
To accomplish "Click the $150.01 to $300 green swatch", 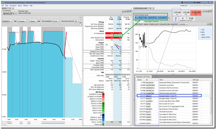I will pyautogui.click(x=103, y=103).
